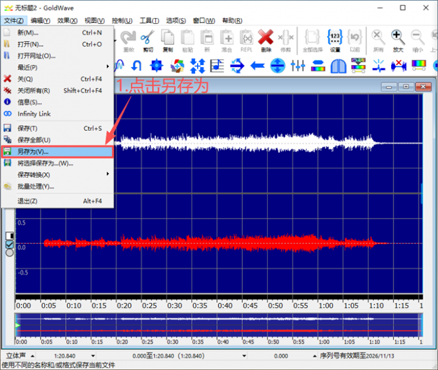
Task: Choose Open URL (打开网址) menu entry
Action: tap(57, 56)
